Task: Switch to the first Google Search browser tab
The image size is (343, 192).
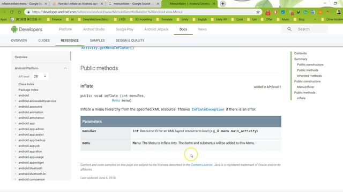Action: (x=22, y=4)
